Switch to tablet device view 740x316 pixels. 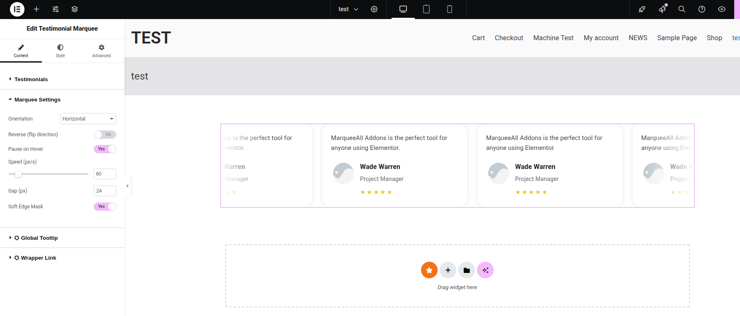[x=426, y=9]
